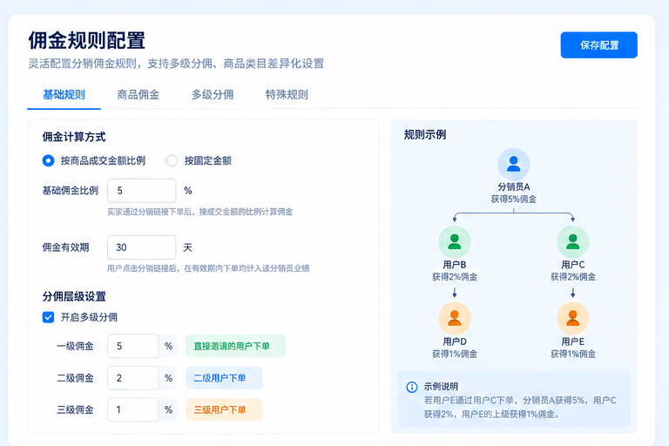Click the 示例说明 title text
The height and width of the screenshot is (446, 669).
441,387
